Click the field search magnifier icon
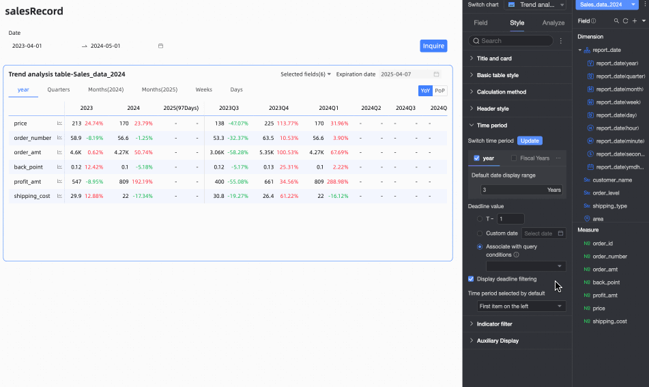This screenshot has height=387, width=649. (x=616, y=21)
